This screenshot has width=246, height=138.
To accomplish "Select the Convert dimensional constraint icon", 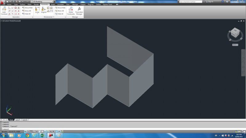I will [51, 11].
